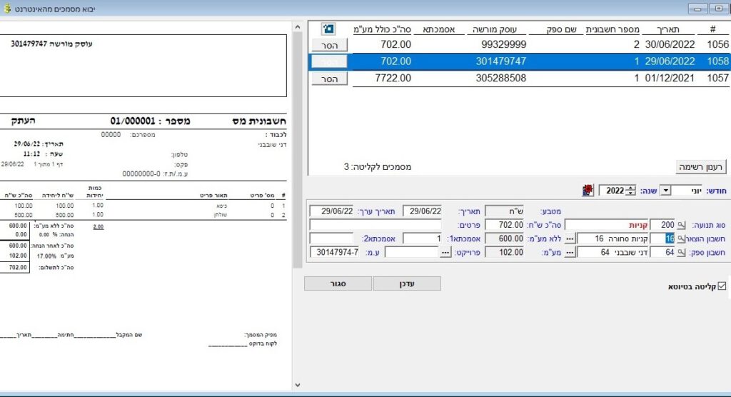Screen dimensions: 731x397
Task: Click the רענון רשימה button
Action: point(701,167)
